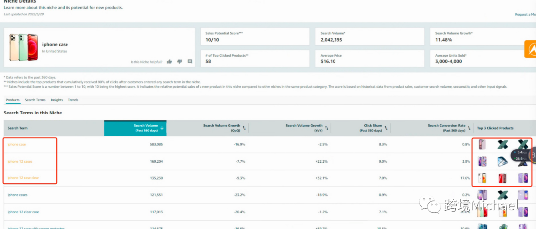
Task: Open third clicked product for iphone 12 case clear
Action: click(523, 178)
